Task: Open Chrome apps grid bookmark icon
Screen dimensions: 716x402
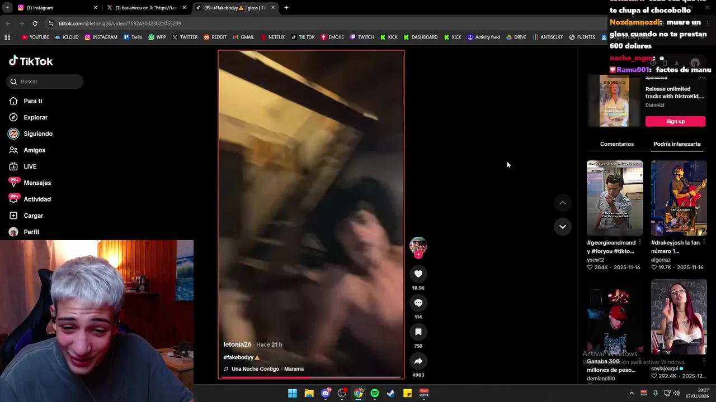Action: point(7,37)
